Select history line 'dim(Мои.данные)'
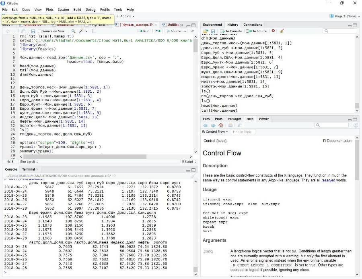The image size is (362, 279). 218,38
